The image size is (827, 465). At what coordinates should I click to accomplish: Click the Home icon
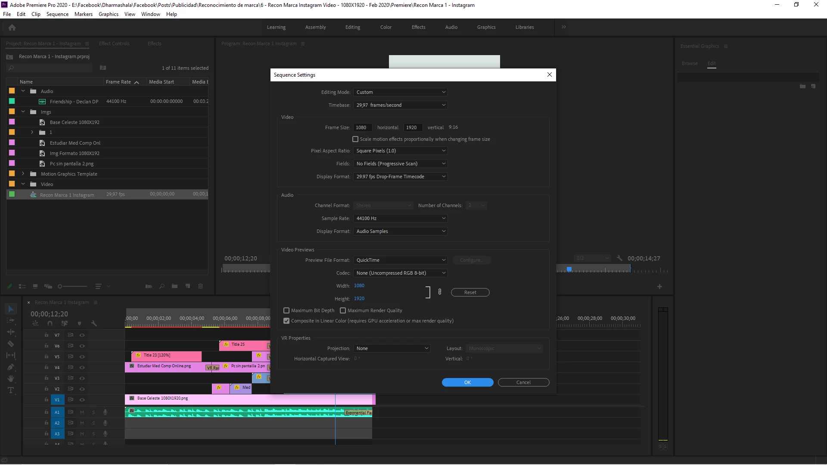pyautogui.click(x=12, y=27)
